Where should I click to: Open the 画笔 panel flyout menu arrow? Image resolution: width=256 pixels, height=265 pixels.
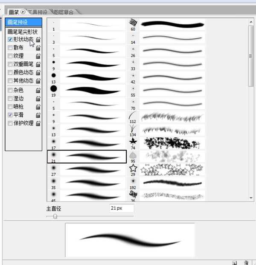[x=23, y=11]
